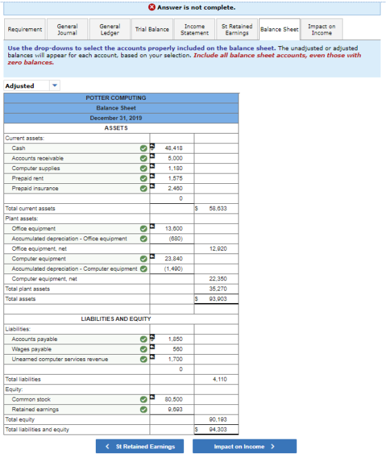Image resolution: width=386 pixels, height=458 pixels.
Task: Select Total liabilities and equity value 94,303
Action: (x=218, y=429)
